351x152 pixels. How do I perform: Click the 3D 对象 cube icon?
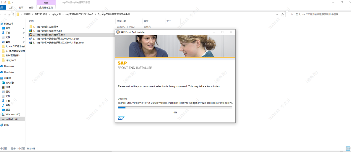3,83
